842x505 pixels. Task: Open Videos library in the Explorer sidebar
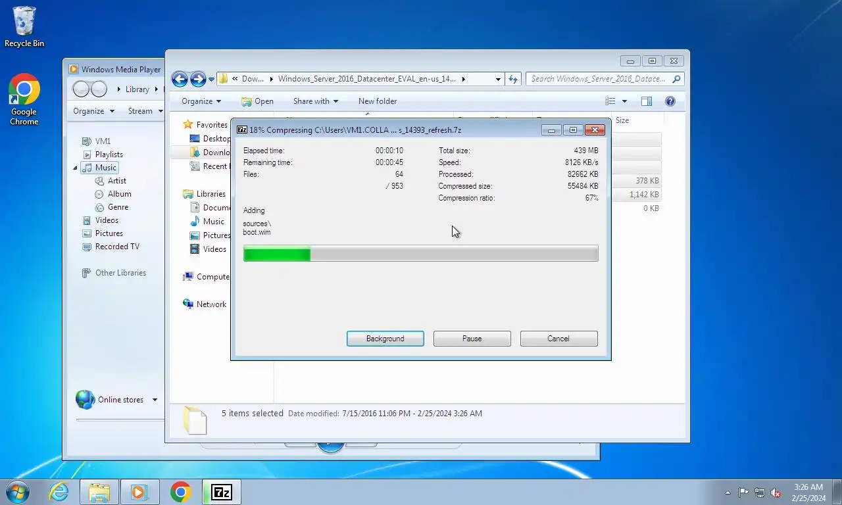pyautogui.click(x=208, y=249)
